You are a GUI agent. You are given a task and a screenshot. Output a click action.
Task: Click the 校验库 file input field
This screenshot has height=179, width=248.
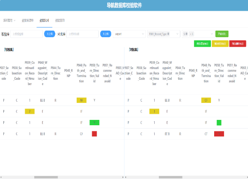(x=27, y=34)
